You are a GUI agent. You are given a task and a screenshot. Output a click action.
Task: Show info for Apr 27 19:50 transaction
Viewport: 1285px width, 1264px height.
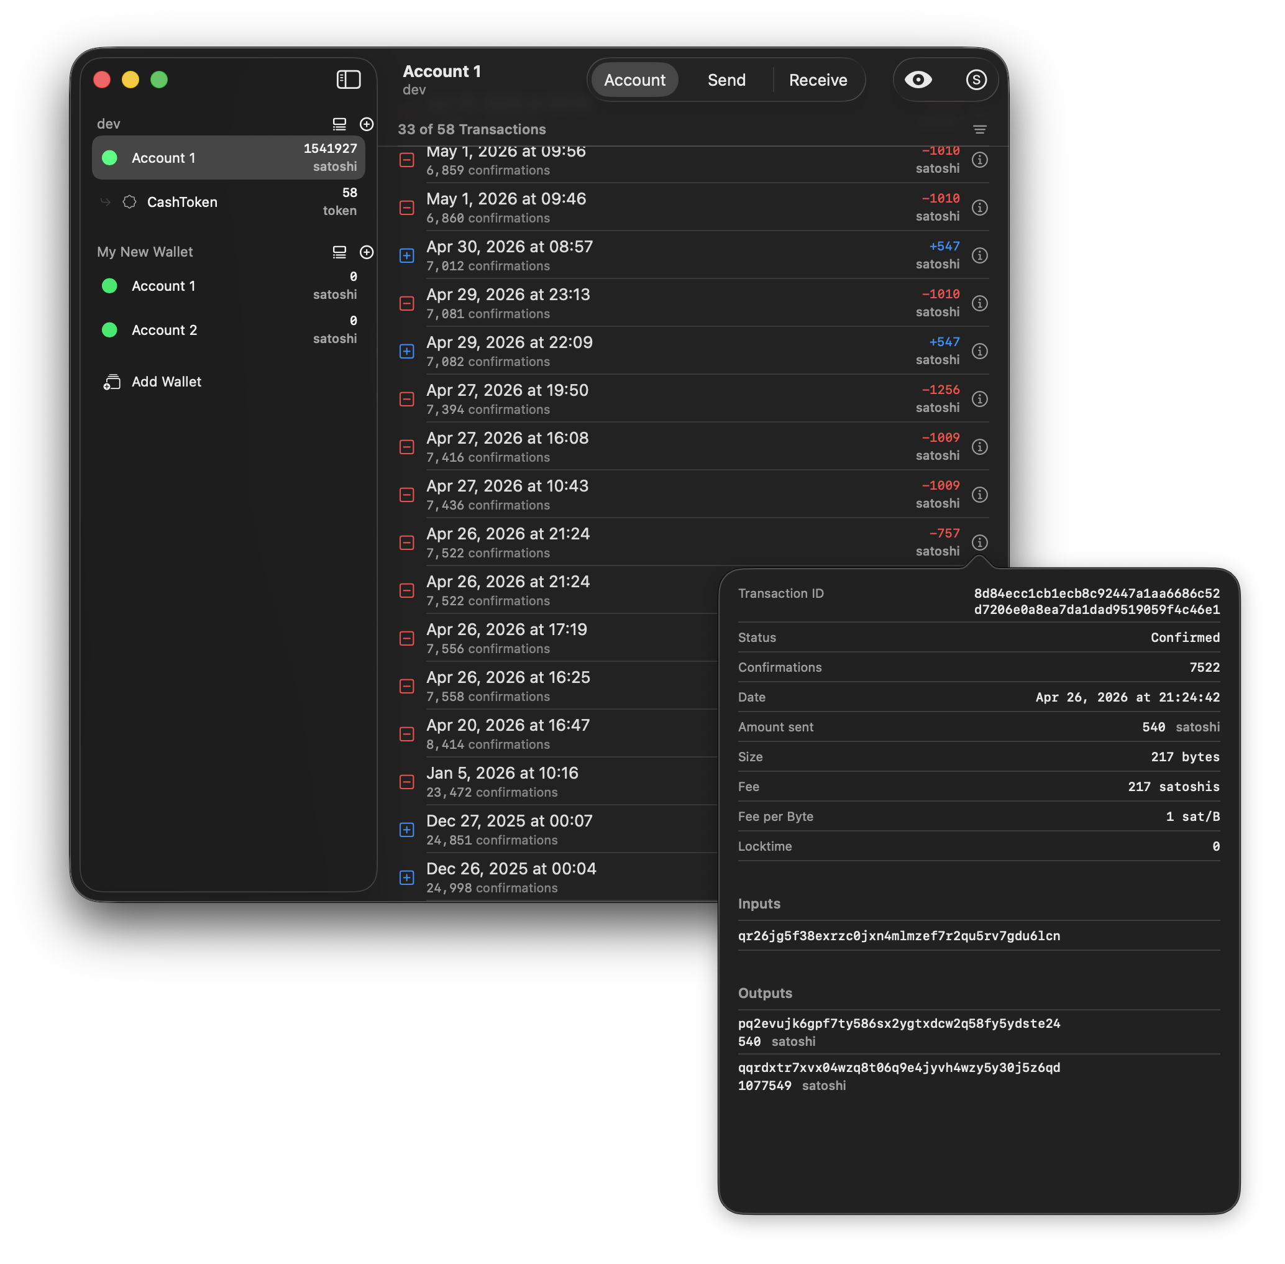tap(980, 399)
